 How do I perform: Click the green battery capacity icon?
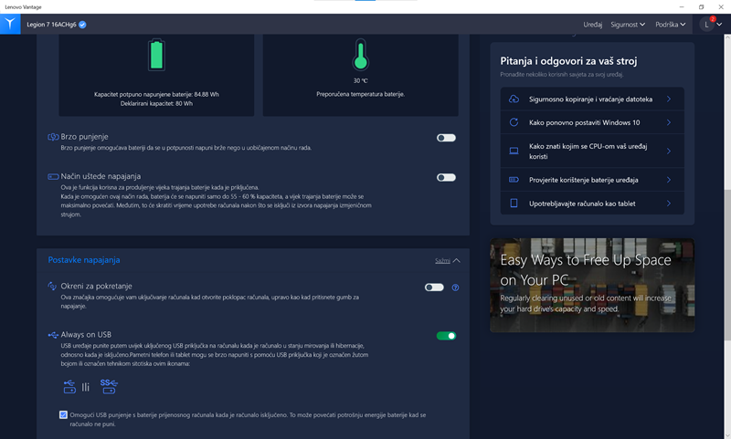pos(158,55)
